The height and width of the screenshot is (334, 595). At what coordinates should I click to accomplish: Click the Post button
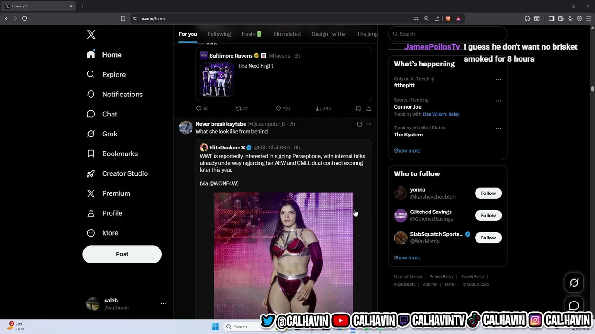122,254
